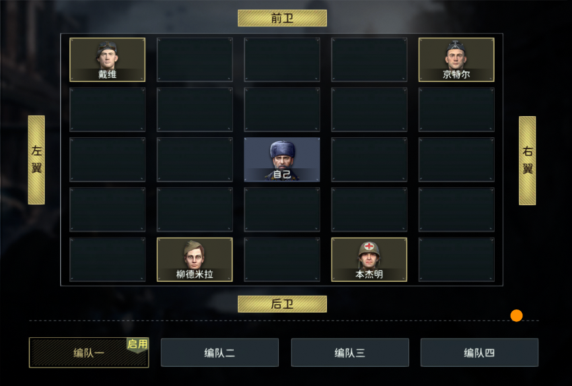Click the 左翼 left wing button

pos(36,160)
